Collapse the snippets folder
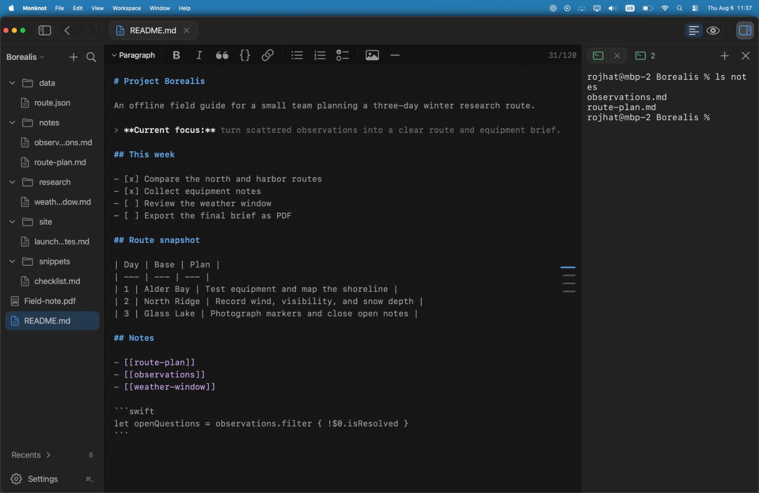Screen dimensions: 759x493 (x=12, y=261)
